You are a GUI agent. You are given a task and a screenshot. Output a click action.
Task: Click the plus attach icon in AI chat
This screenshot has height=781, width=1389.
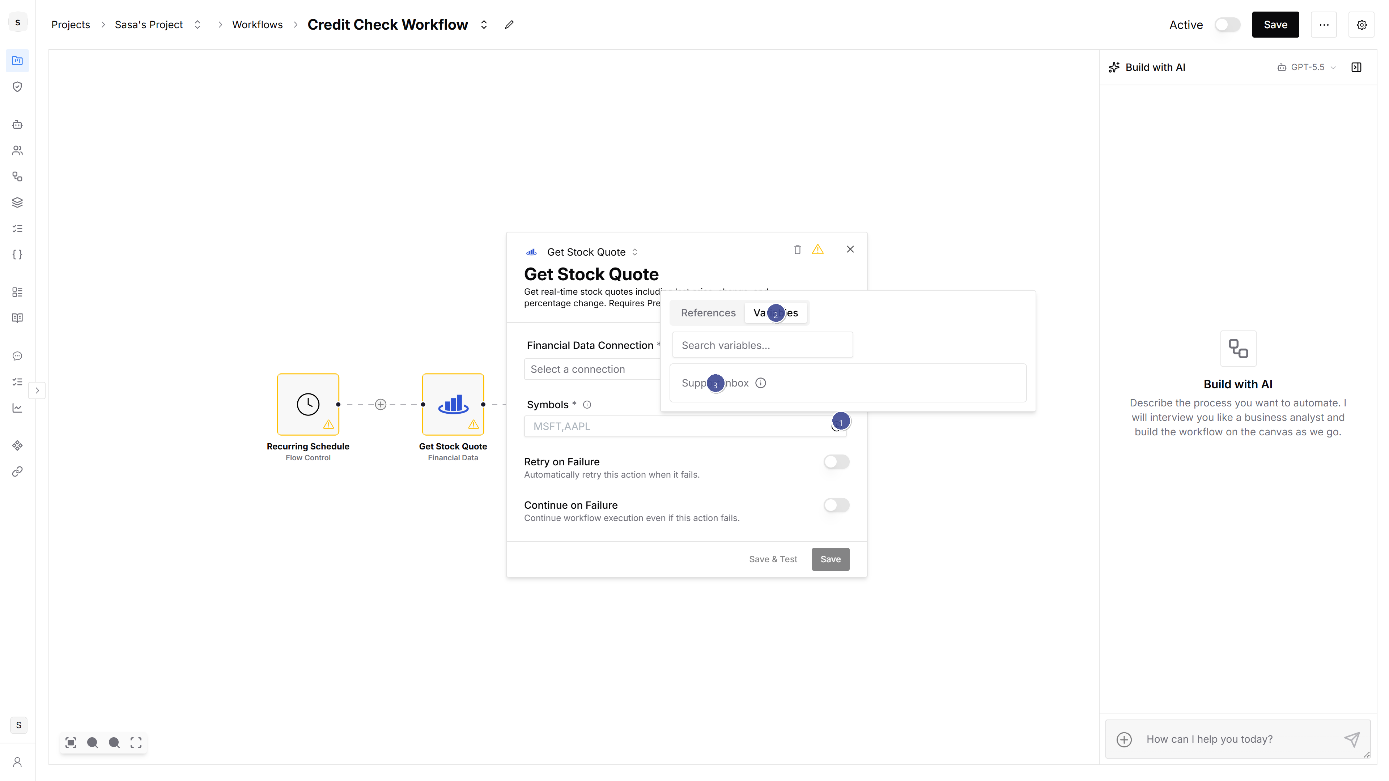point(1124,739)
